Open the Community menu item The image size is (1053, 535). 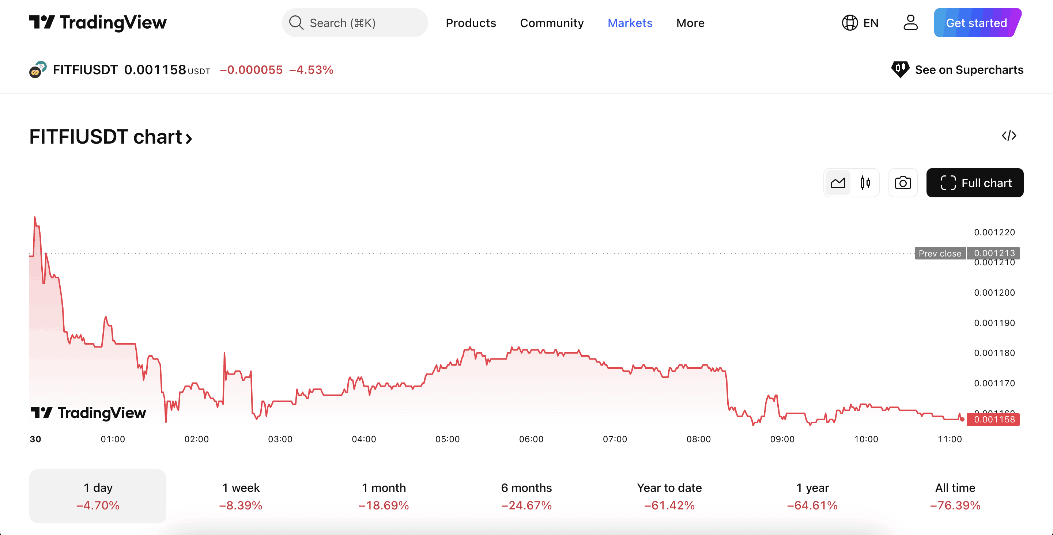point(551,23)
